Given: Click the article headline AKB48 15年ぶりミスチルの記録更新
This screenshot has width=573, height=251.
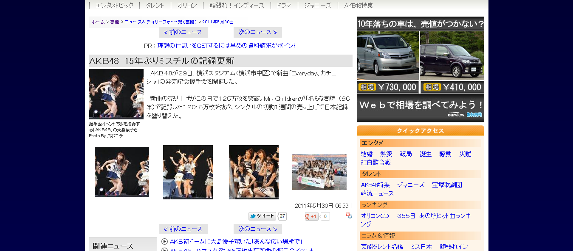Looking at the screenshot, I should (x=161, y=61).
